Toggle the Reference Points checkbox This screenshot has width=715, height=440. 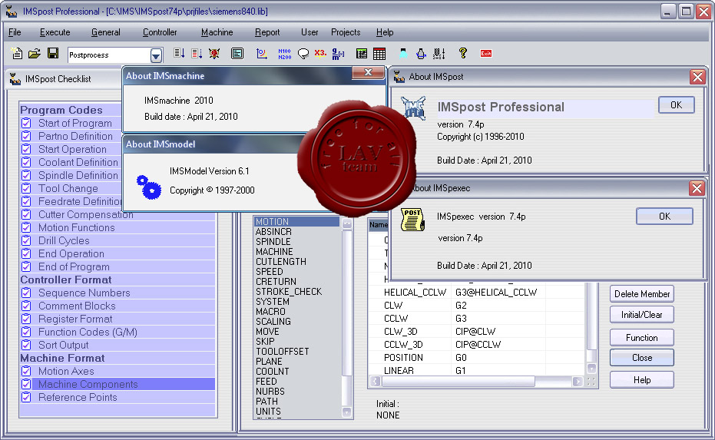(x=26, y=397)
